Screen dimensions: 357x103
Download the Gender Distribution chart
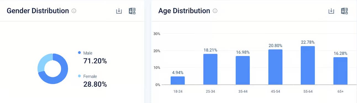point(119,11)
